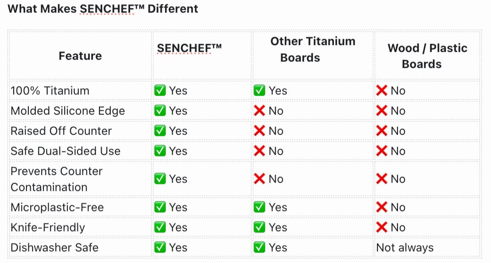
Task: Click the SENCHEF checkmark for 100% Titanium
Action: pyautogui.click(x=160, y=91)
